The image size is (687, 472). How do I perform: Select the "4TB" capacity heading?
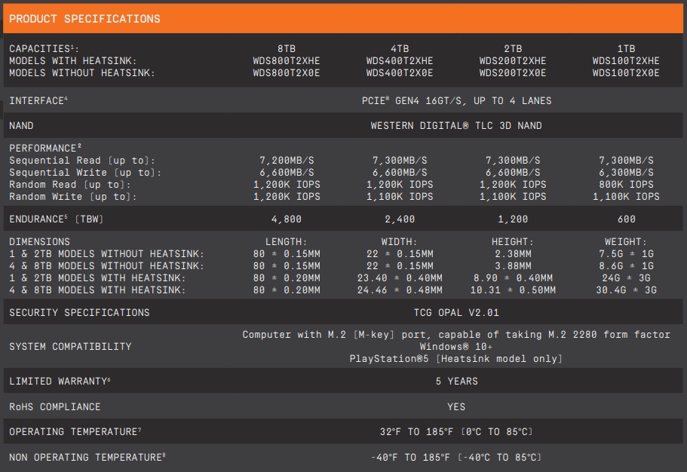tap(400, 49)
